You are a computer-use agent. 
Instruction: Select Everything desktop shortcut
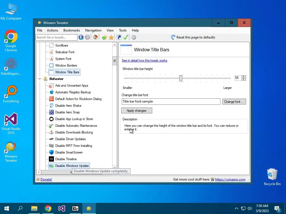pyautogui.click(x=11, y=94)
